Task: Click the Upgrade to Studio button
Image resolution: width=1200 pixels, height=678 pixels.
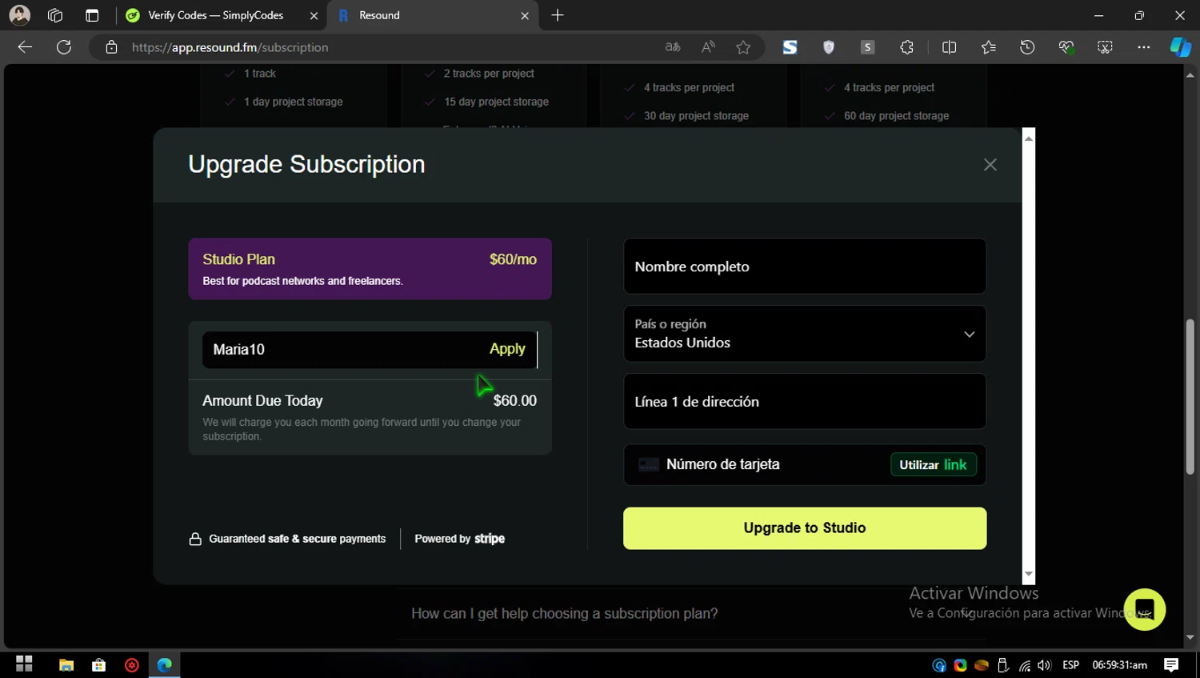Action: coord(804,528)
